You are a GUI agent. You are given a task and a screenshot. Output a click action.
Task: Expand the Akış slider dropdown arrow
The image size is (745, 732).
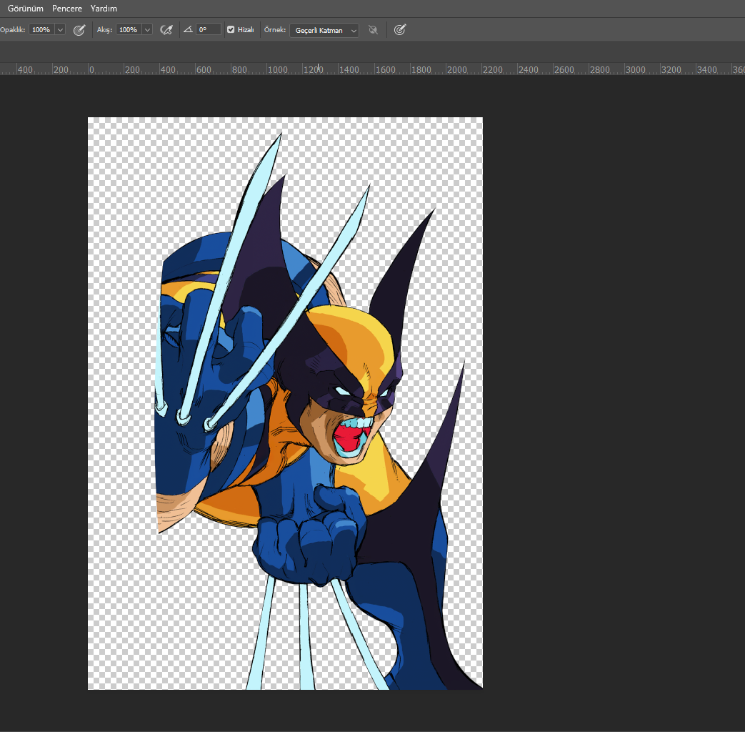click(147, 29)
